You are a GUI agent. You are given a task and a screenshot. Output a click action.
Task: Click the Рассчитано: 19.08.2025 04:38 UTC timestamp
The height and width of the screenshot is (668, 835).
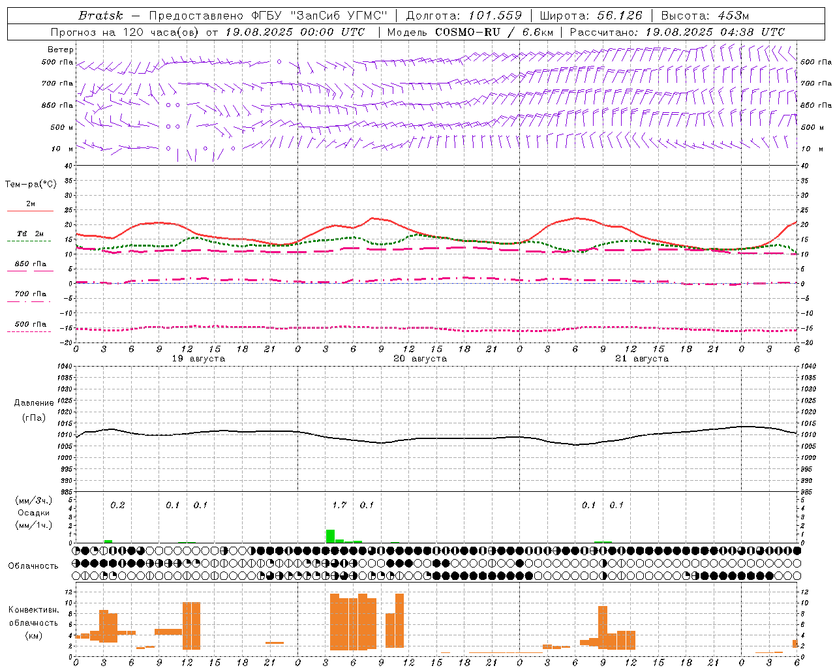[x=677, y=32]
